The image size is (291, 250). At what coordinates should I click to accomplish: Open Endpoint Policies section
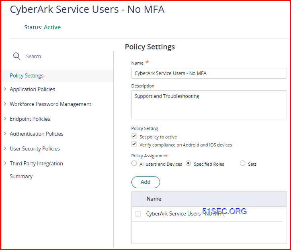(30, 119)
